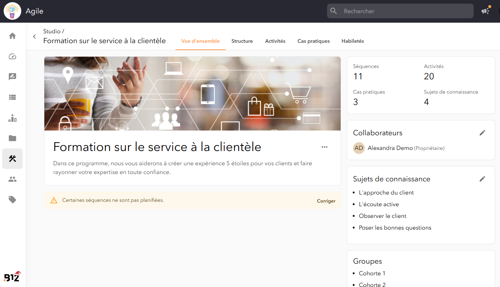The height and width of the screenshot is (287, 500).
Task: Open the Activités tab
Action: 275,41
